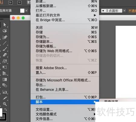
Task: Select the Zoom magnifier tool
Action: 5,104
